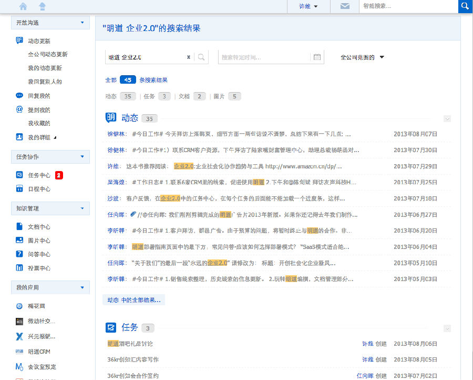Click the blue search magnifier button
The height and width of the screenshot is (380, 473).
click(465, 6)
